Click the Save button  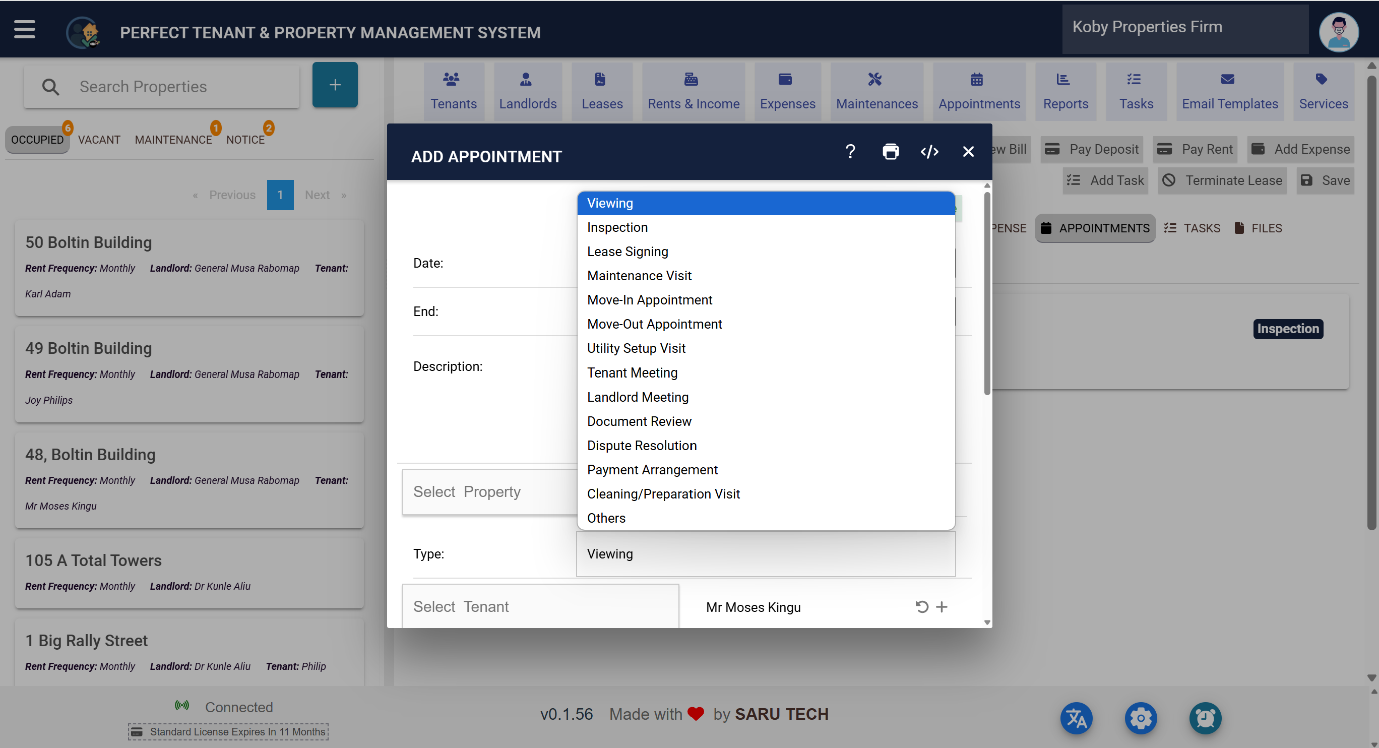(x=1326, y=180)
